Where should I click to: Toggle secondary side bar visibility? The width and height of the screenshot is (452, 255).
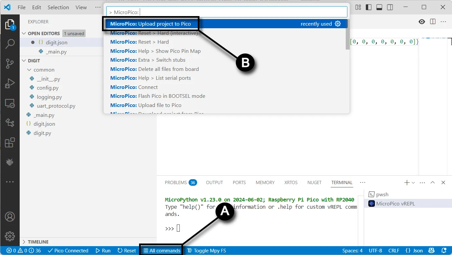[390, 7]
